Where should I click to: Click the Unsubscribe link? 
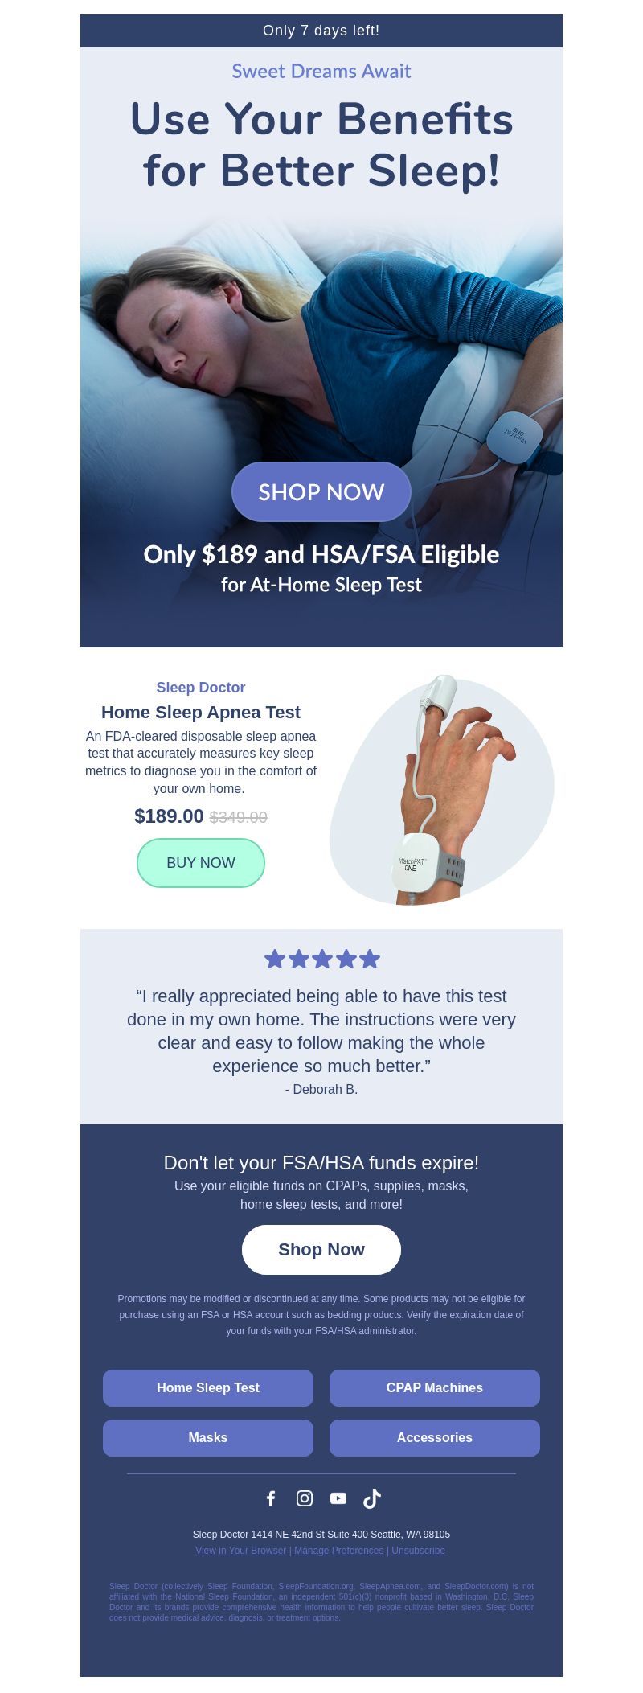(x=418, y=1551)
